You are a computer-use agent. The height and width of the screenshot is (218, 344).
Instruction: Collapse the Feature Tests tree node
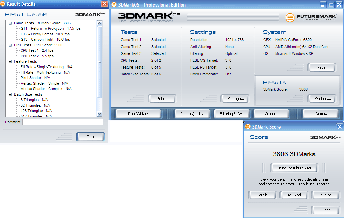(10, 62)
